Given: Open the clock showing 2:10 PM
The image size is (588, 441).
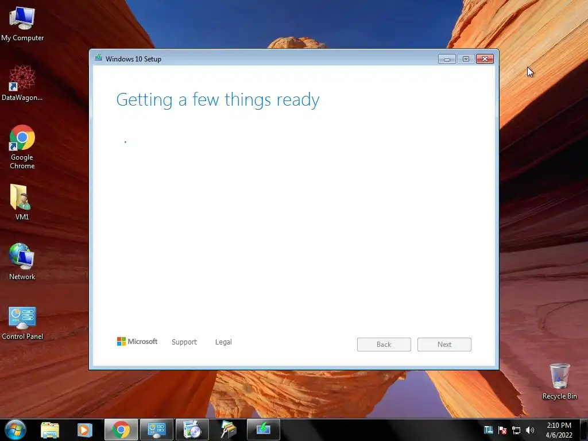Looking at the screenshot, I should [x=559, y=430].
